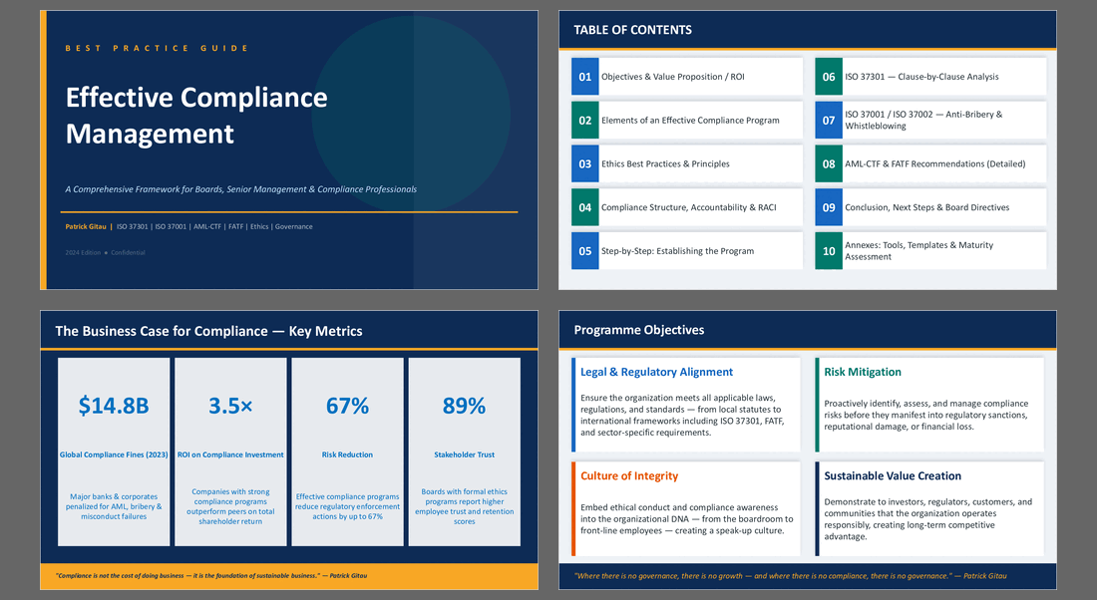Click the Legal & Regulatory Alignment heading

tap(656, 373)
